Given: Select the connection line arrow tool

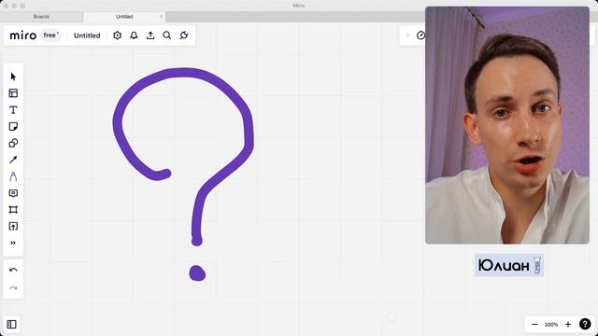Looking at the screenshot, I should (x=13, y=160).
